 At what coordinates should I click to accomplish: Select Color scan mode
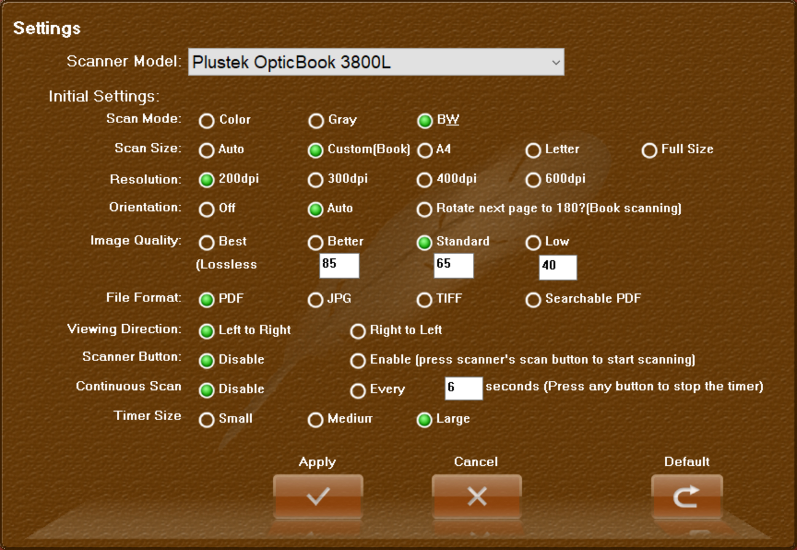pos(207,121)
